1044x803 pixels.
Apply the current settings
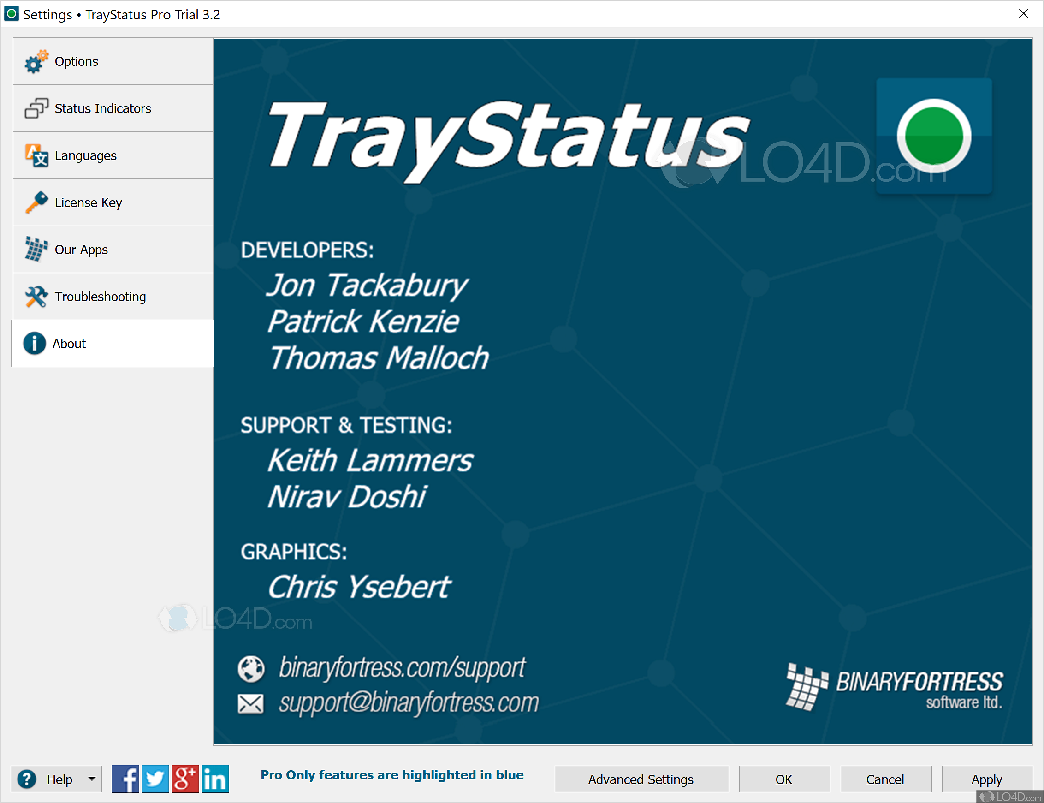(987, 779)
